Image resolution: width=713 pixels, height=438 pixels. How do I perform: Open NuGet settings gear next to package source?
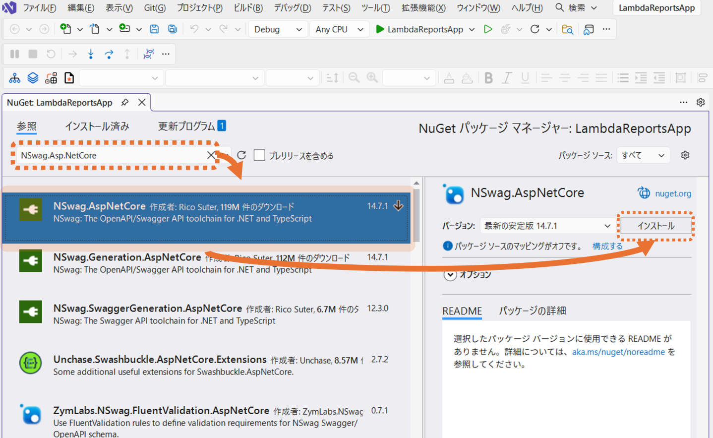685,155
